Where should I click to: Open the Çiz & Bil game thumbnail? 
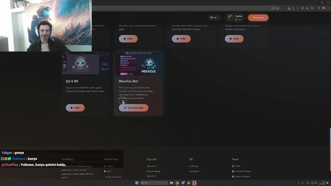pyautogui.click(x=85, y=63)
